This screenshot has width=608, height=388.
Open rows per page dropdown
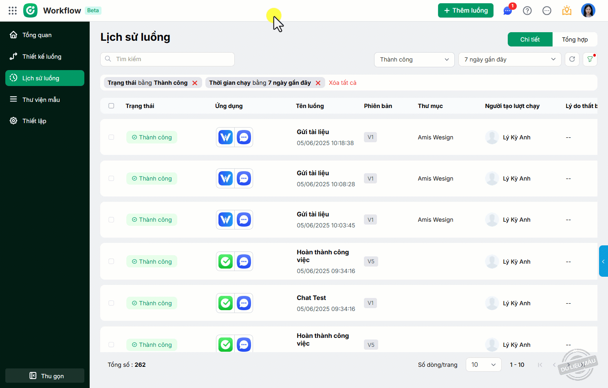pyautogui.click(x=483, y=365)
